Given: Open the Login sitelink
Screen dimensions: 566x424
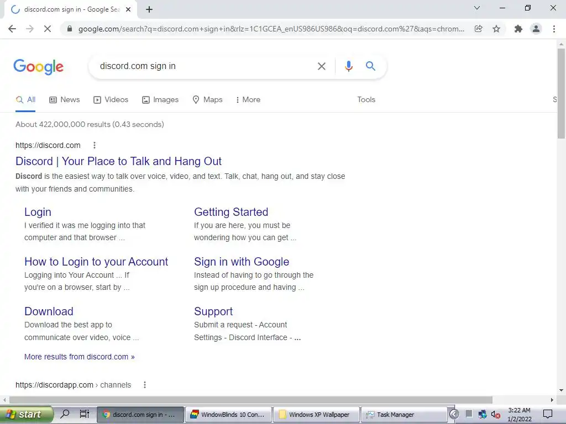Looking at the screenshot, I should [x=38, y=212].
